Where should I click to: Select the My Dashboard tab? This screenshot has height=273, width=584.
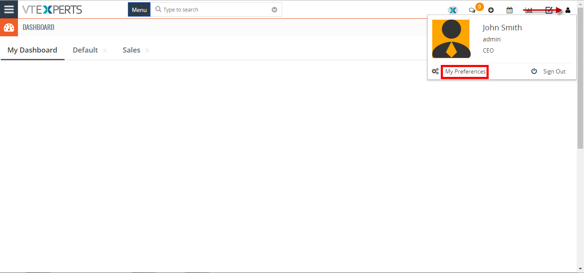pos(32,50)
